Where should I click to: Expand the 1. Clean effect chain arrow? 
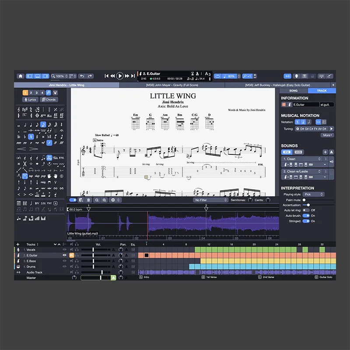click(x=325, y=165)
